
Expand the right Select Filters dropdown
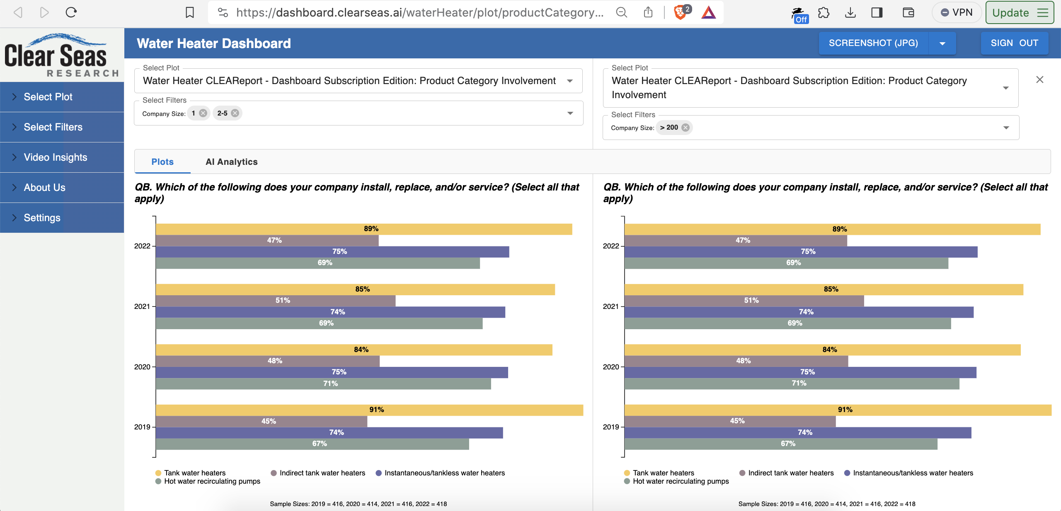pyautogui.click(x=1006, y=128)
